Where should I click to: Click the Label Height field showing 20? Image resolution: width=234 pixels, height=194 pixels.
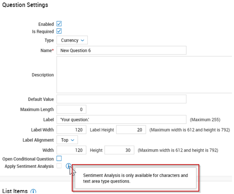coord(131,129)
